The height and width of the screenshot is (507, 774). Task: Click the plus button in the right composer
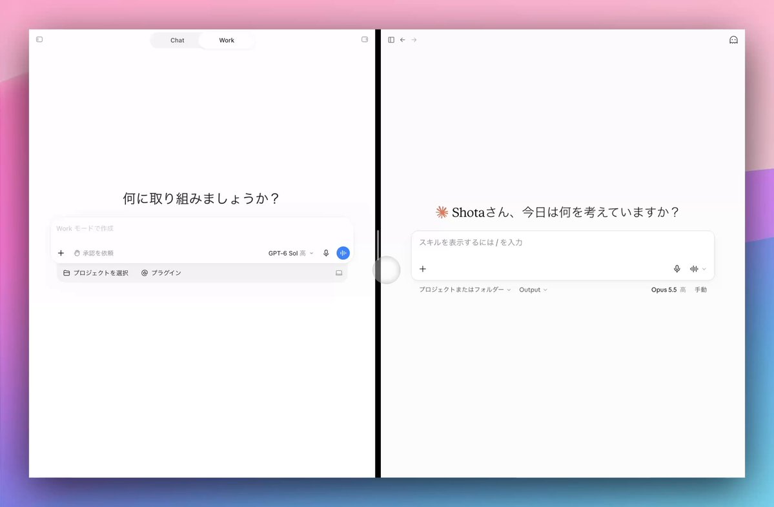[423, 269]
